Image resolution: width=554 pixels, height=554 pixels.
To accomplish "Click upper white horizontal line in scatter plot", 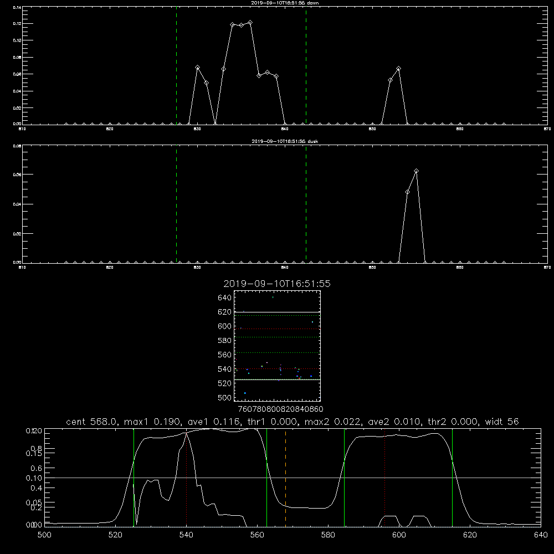I will click(x=278, y=312).
